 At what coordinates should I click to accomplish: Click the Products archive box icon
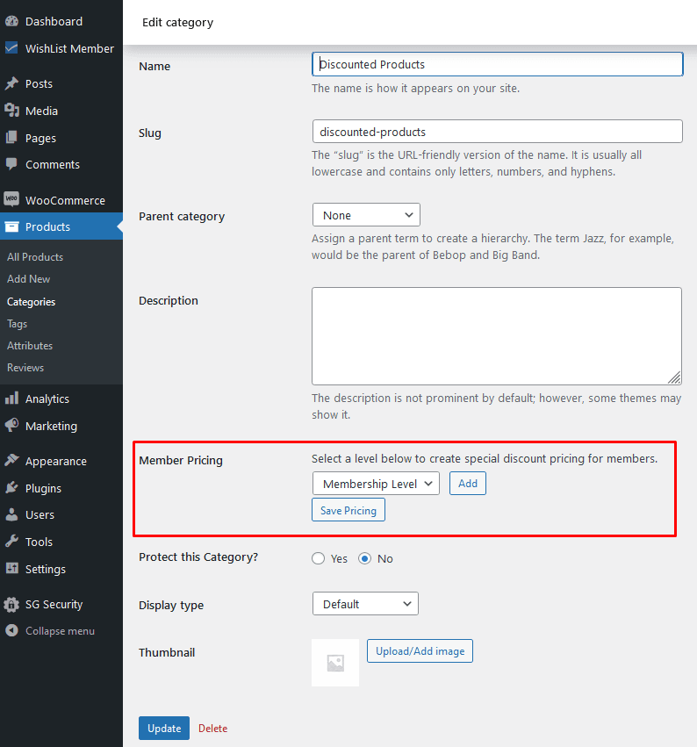(x=12, y=226)
